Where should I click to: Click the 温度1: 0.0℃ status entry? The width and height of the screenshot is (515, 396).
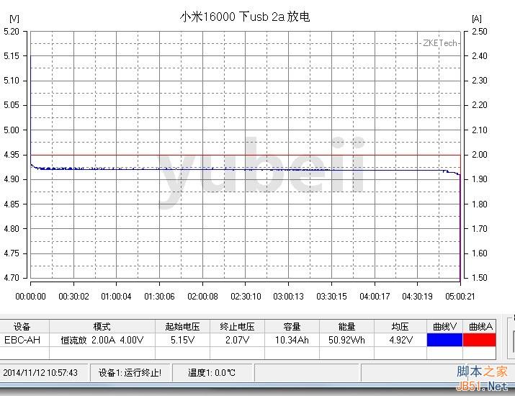point(212,373)
